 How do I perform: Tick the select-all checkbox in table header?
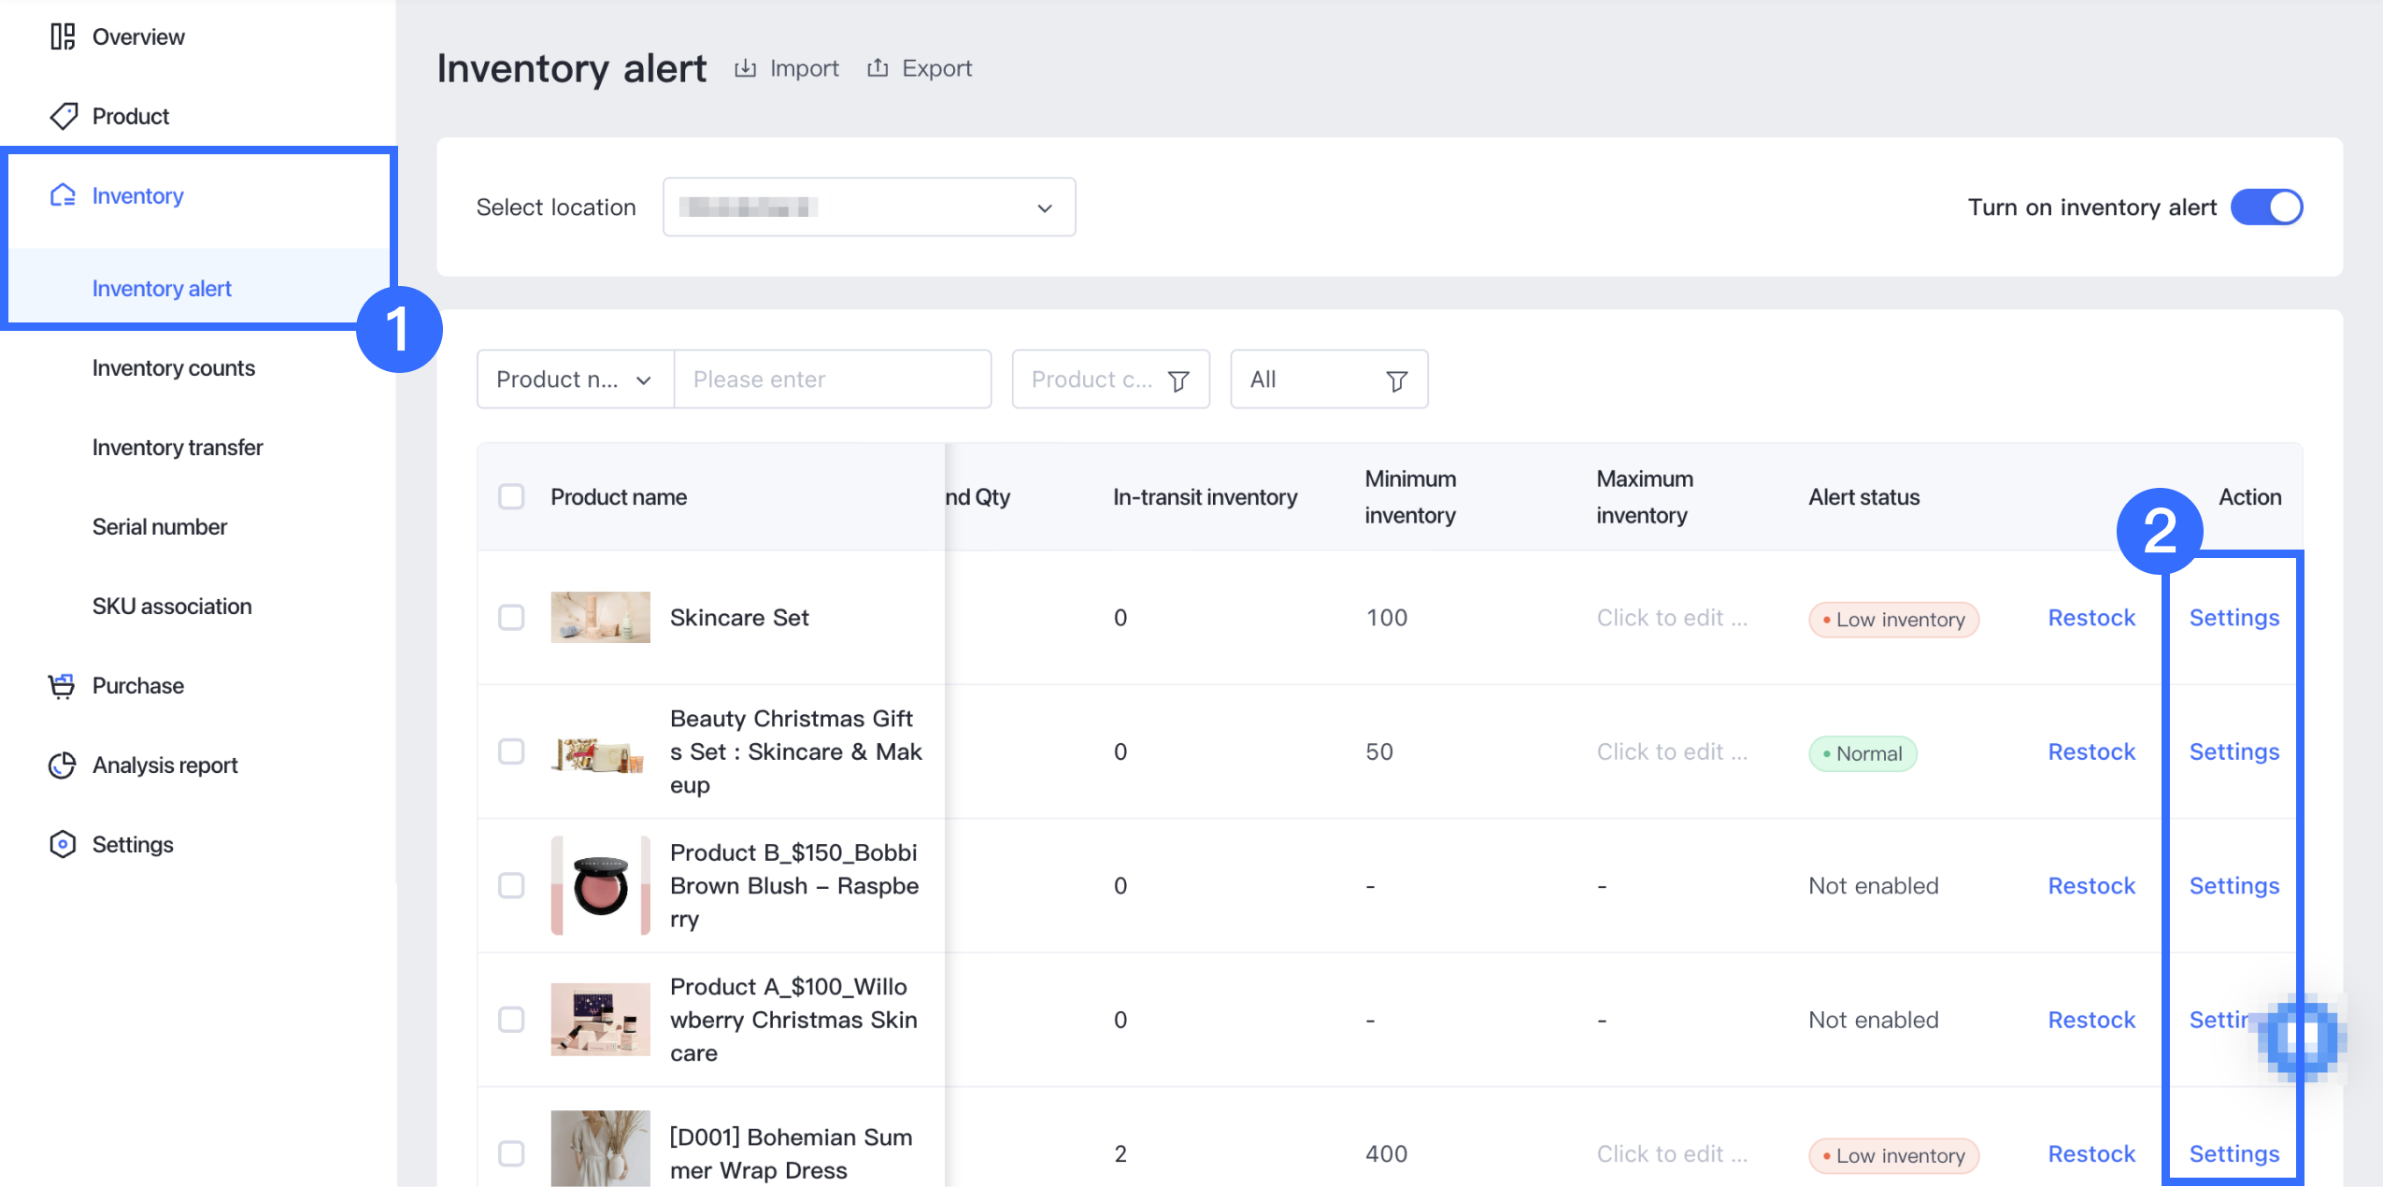pos(511,497)
